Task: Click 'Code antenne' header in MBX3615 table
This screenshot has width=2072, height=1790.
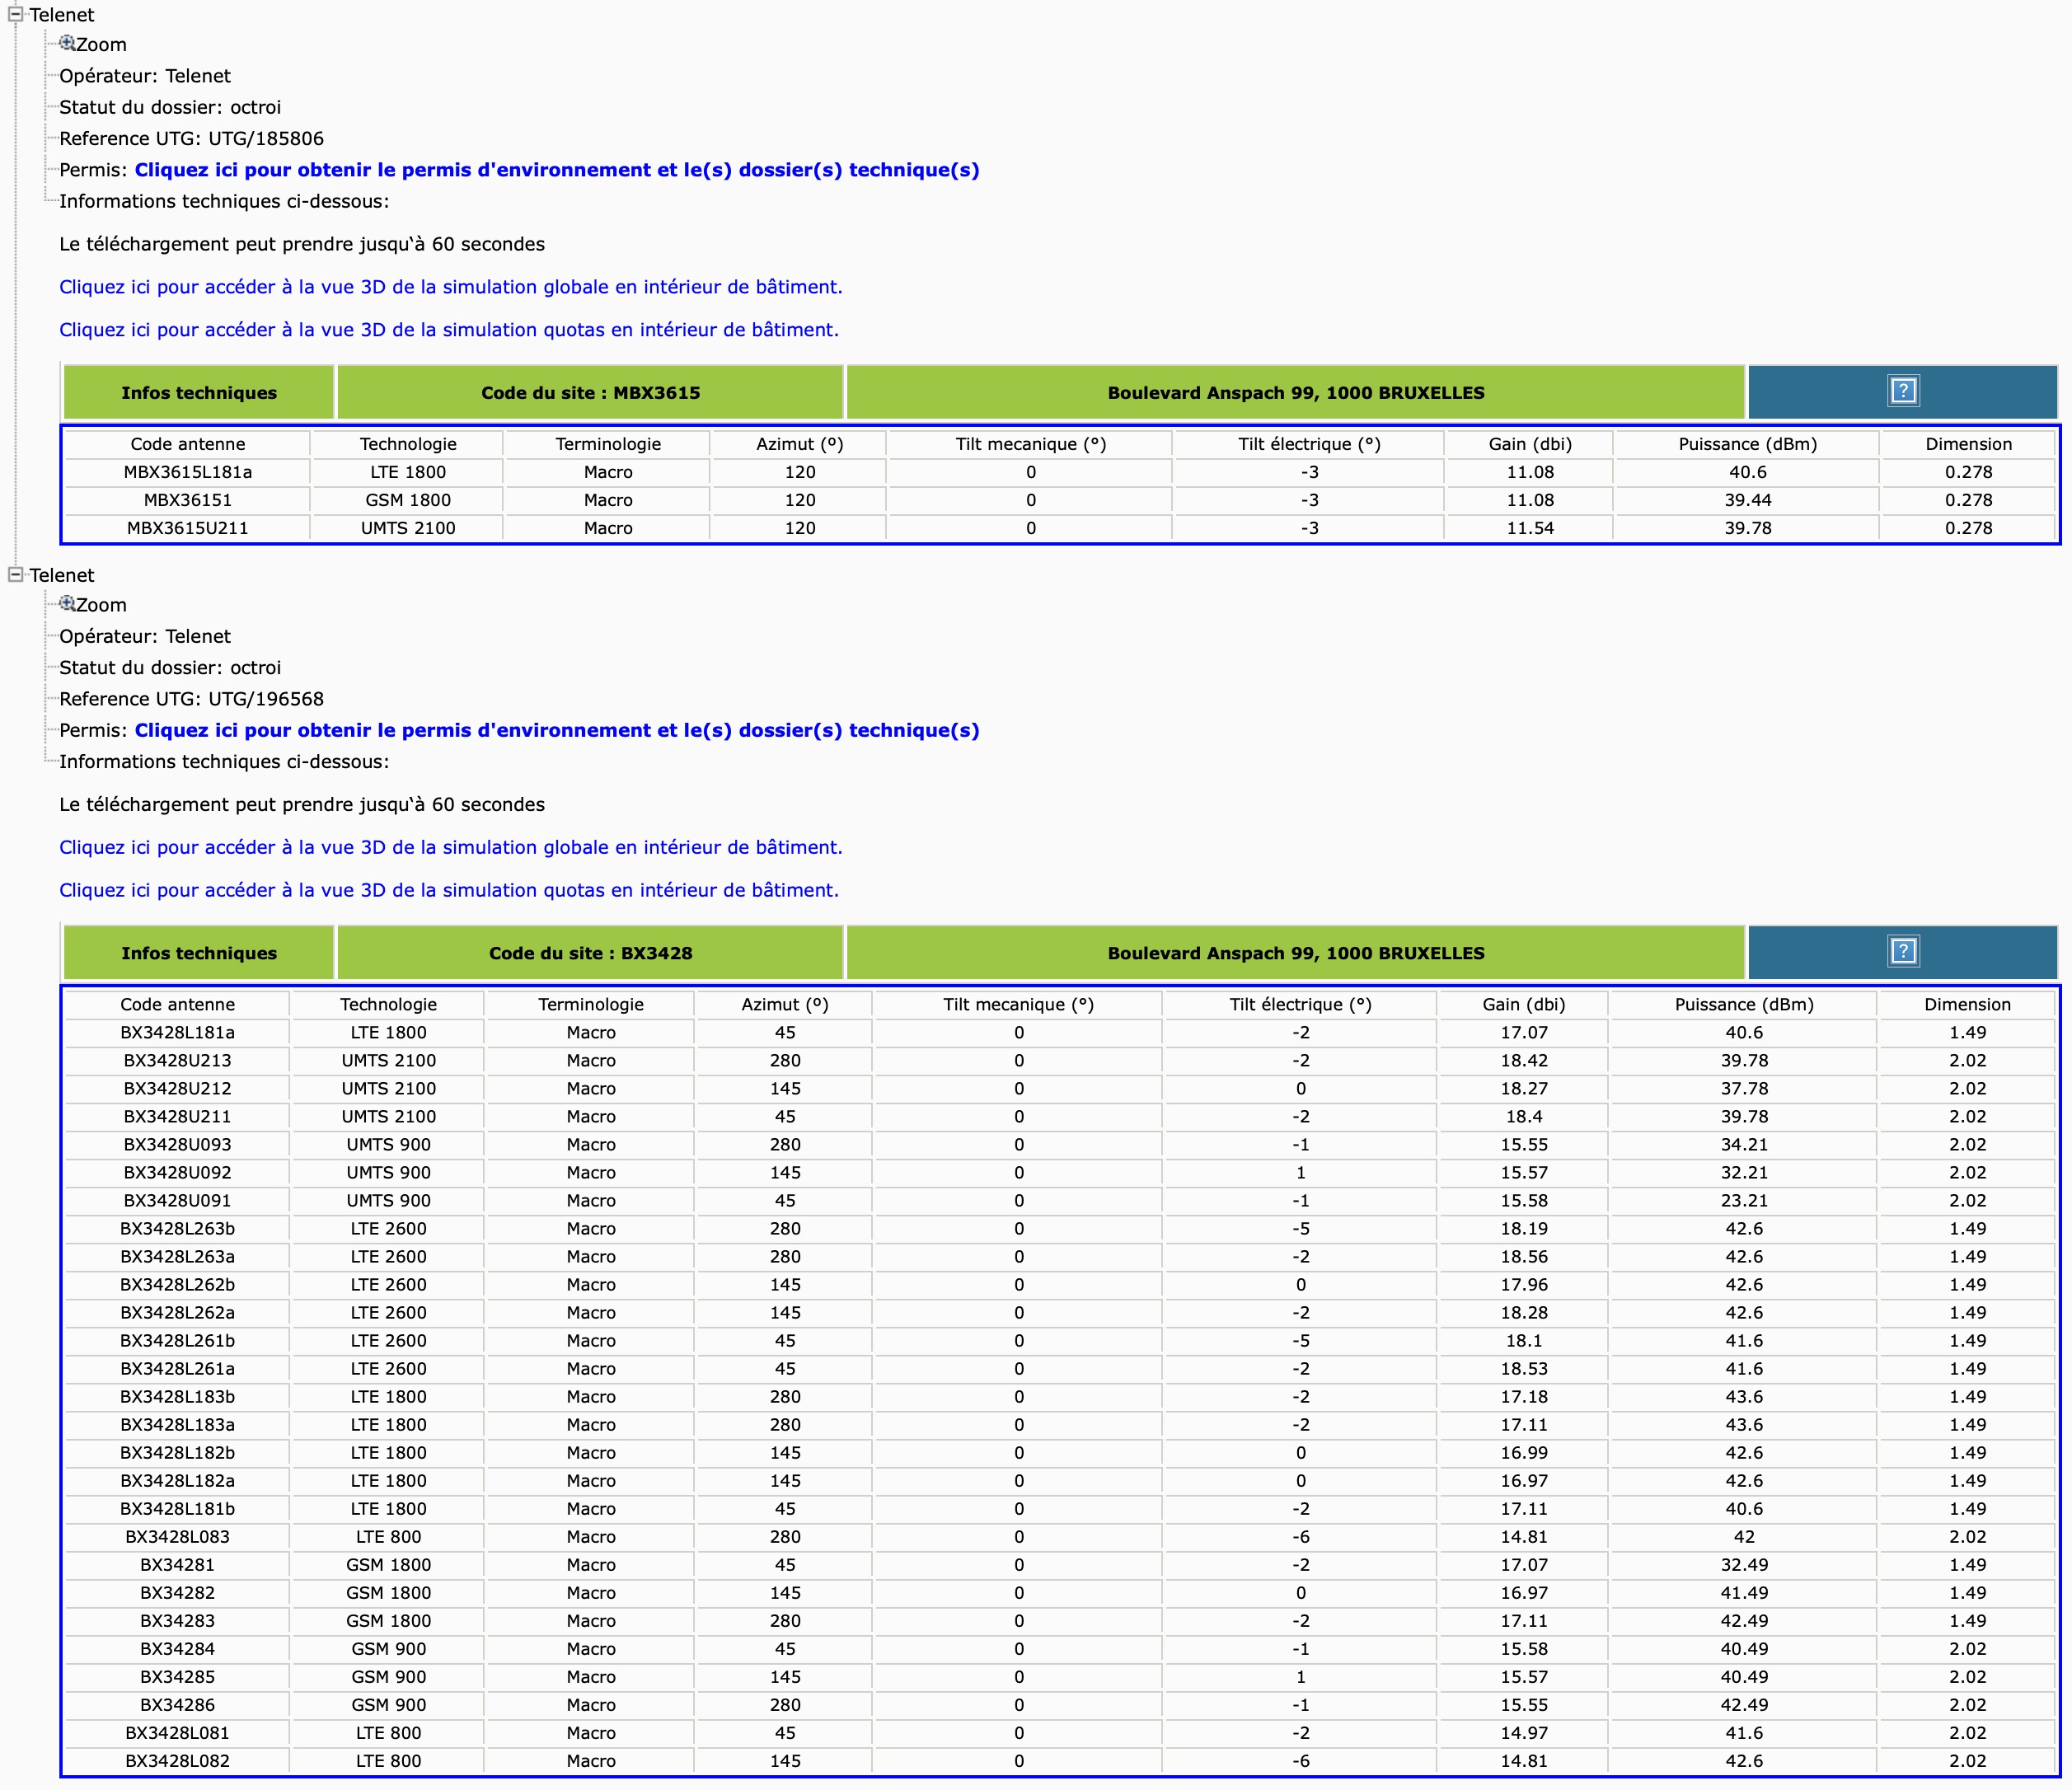Action: click(188, 444)
